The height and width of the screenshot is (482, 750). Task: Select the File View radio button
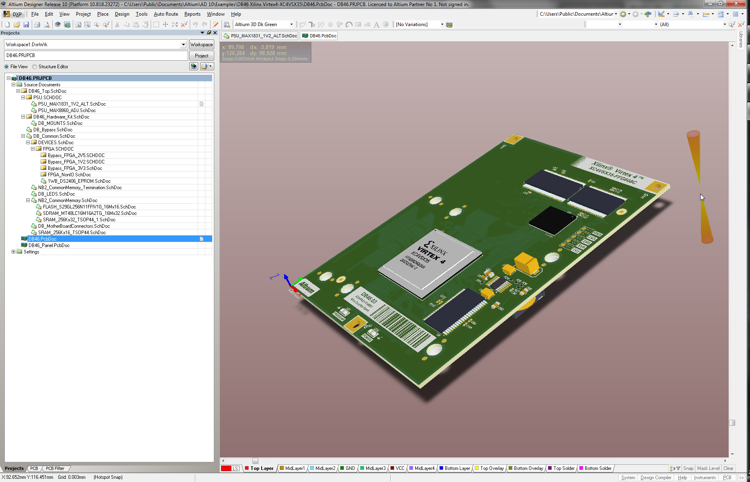tap(6, 67)
